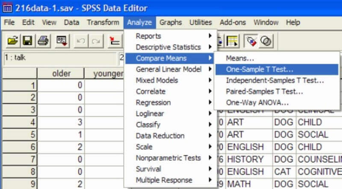Click the Print icon in toolbar
Image resolution: width=342 pixels, height=189 pixels.
43,41
